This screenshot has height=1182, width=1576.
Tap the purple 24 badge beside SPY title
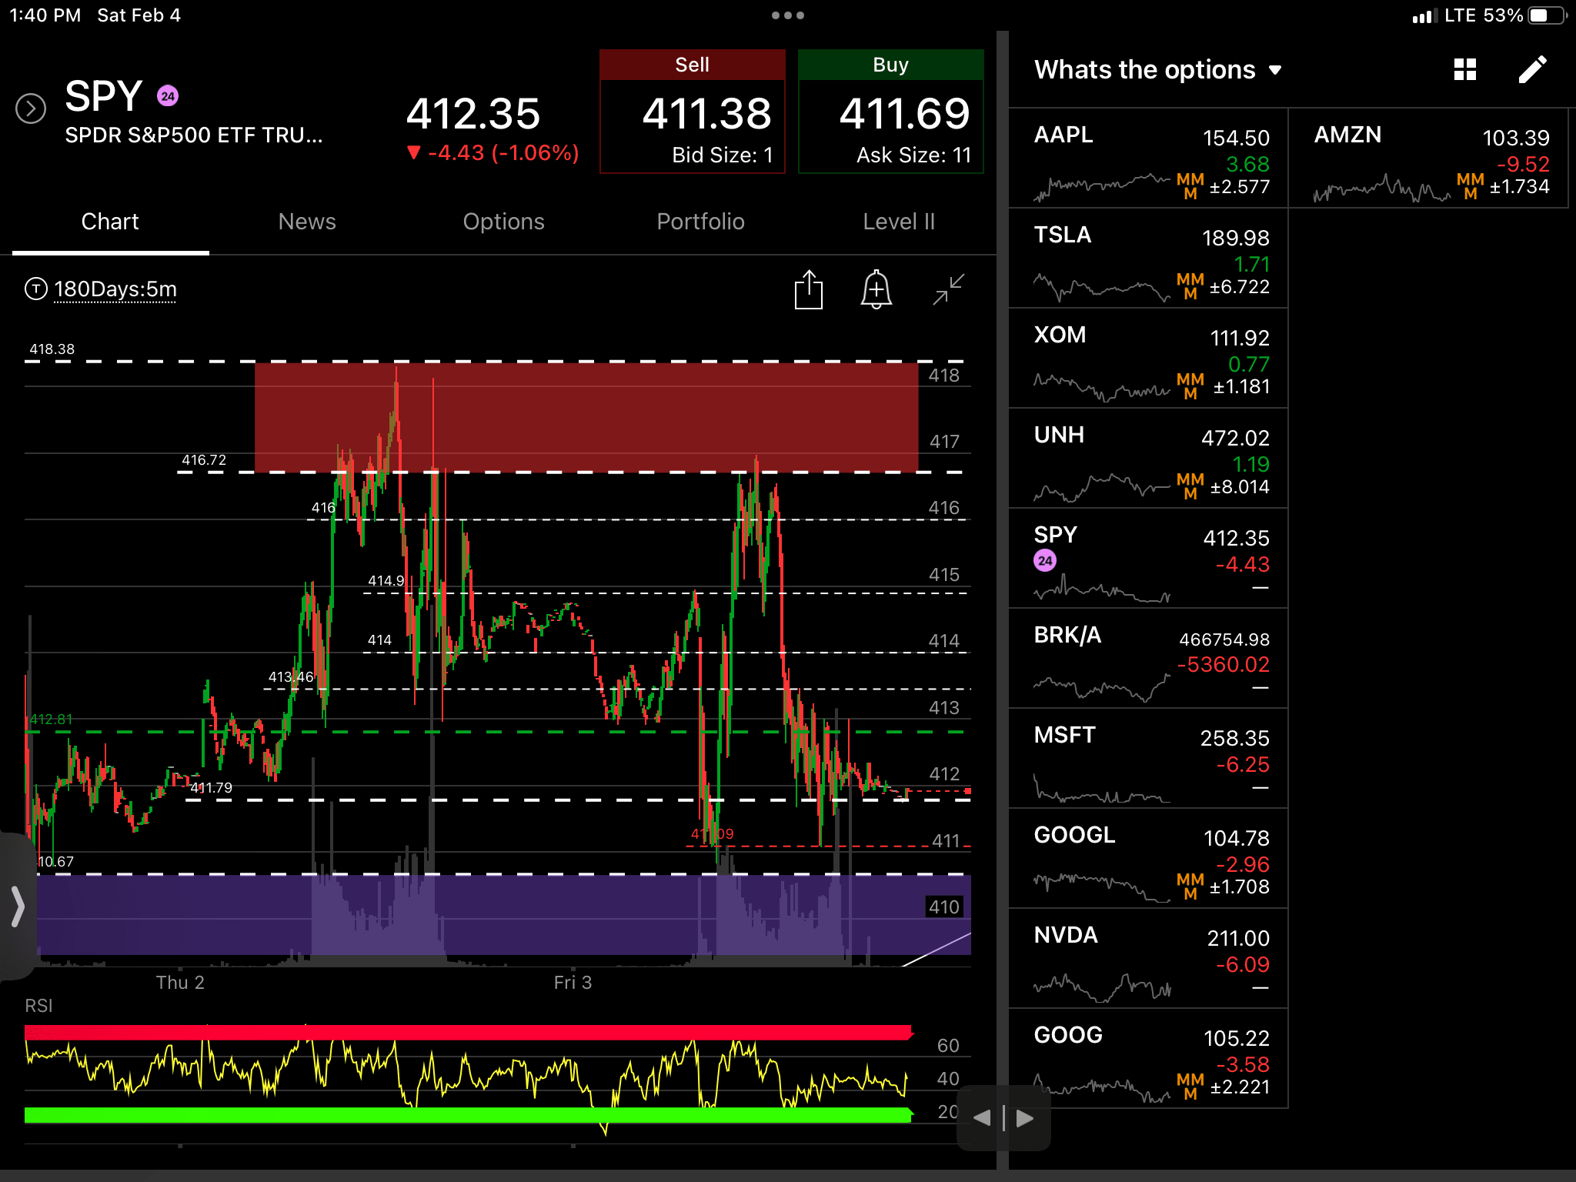point(168,96)
